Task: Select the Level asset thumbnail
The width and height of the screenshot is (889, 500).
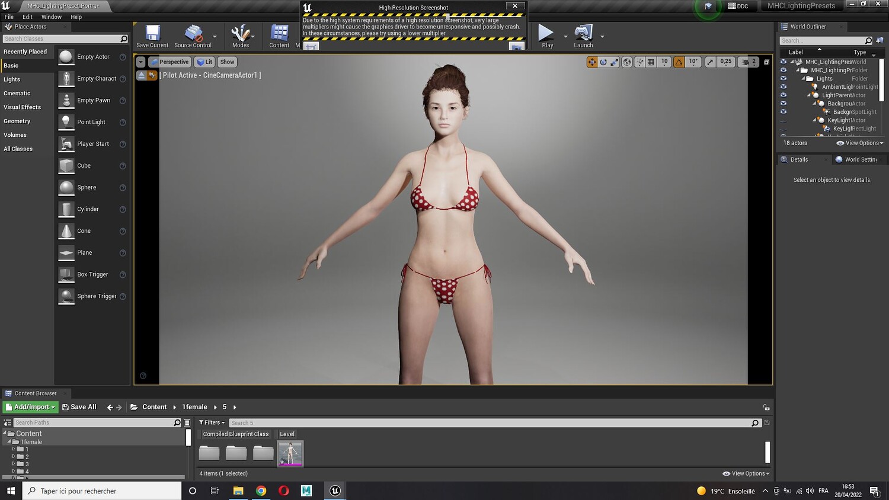Action: click(290, 453)
